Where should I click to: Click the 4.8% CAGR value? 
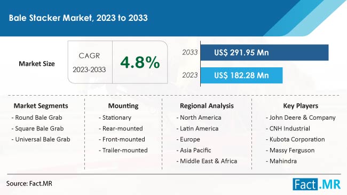[140, 63]
